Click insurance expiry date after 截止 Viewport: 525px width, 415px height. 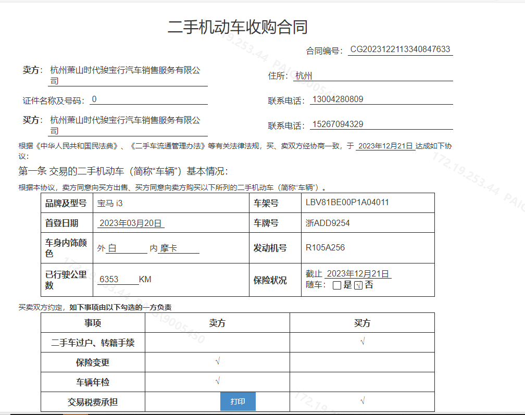358,274
